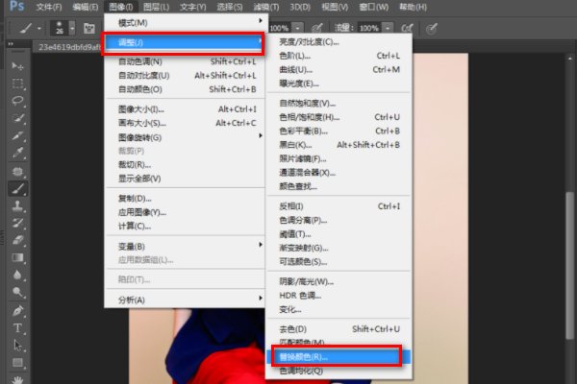Click the opacity 100% value field
Image resolution: width=577 pixels, height=384 pixels.
[280, 28]
